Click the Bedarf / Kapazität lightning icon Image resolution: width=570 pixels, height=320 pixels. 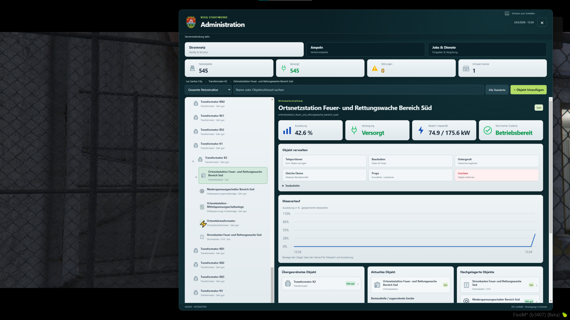pyautogui.click(x=421, y=130)
